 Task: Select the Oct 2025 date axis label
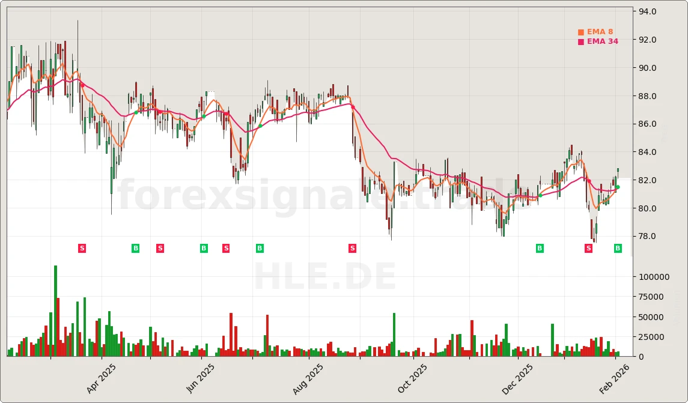point(413,379)
